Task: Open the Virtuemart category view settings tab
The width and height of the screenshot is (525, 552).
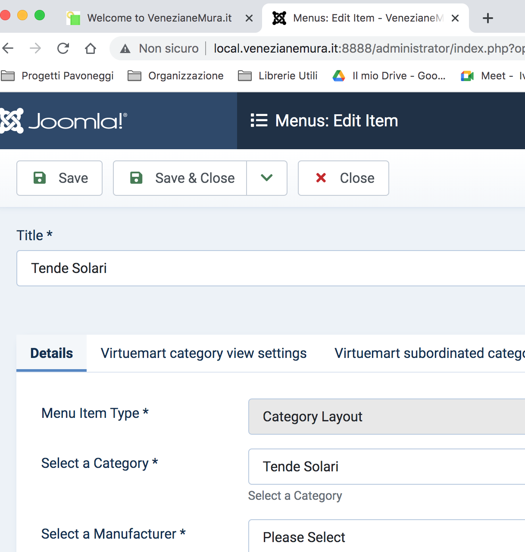Action: (x=203, y=353)
